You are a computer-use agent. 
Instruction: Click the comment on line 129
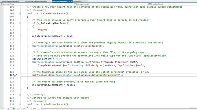(x=74, y=82)
